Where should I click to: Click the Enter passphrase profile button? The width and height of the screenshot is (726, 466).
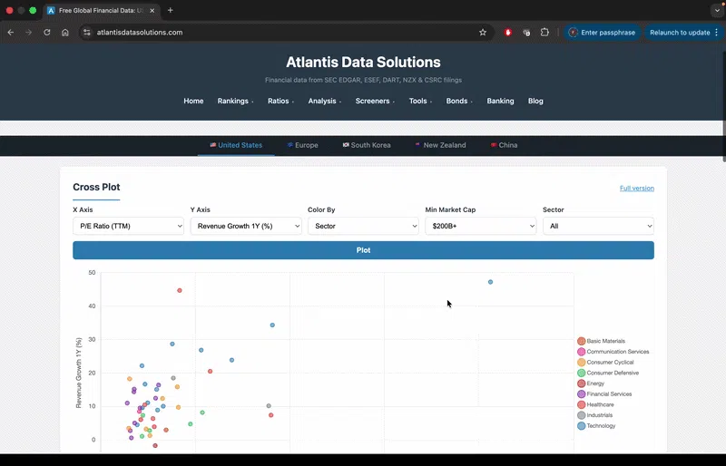coord(602,33)
